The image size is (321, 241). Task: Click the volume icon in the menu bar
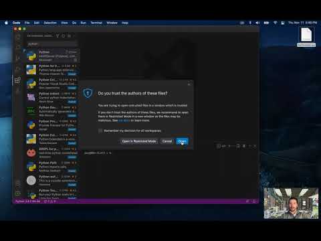coord(257,23)
